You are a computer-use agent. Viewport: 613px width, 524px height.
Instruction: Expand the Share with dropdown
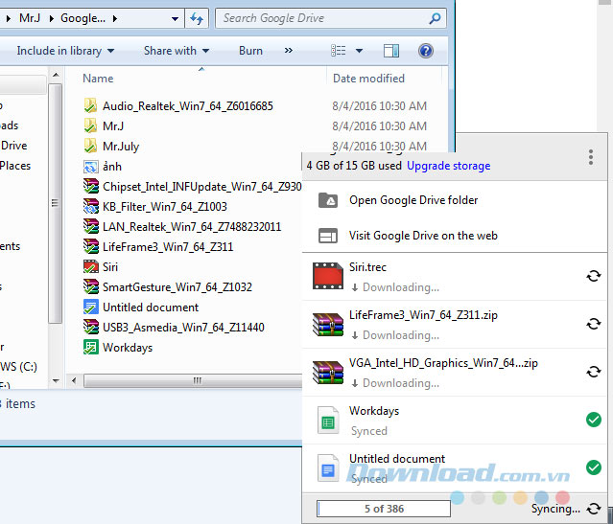click(177, 51)
